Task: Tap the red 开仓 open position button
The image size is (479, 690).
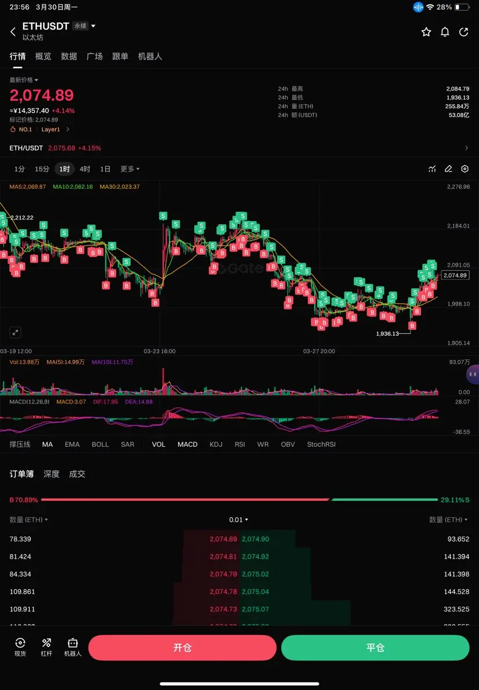Action: pyautogui.click(x=182, y=647)
